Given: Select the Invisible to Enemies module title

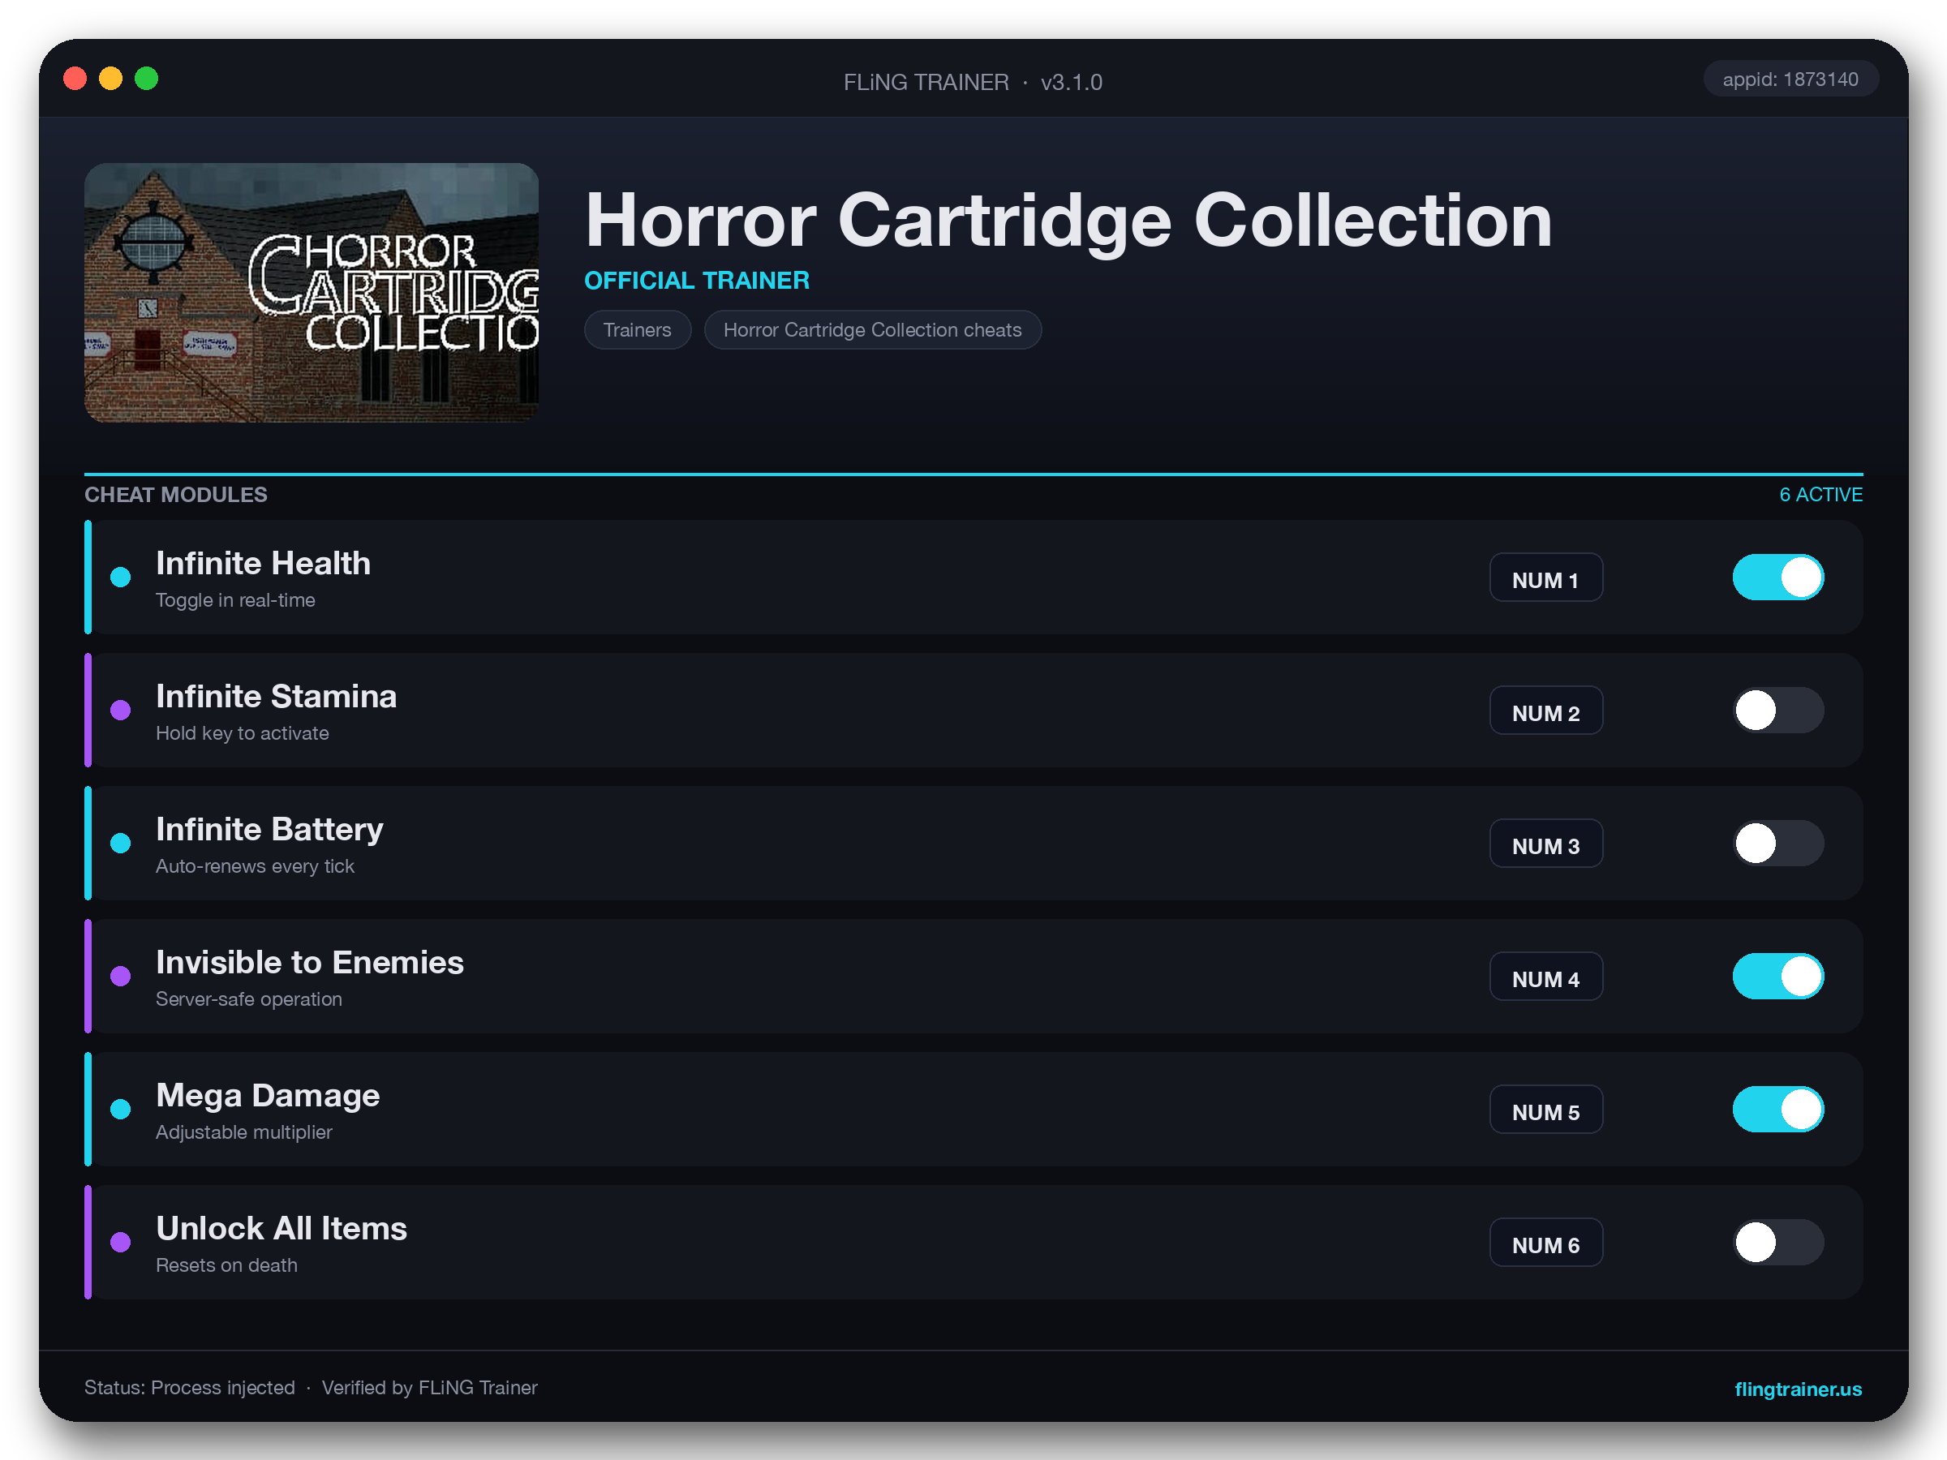Looking at the screenshot, I should tap(310, 962).
